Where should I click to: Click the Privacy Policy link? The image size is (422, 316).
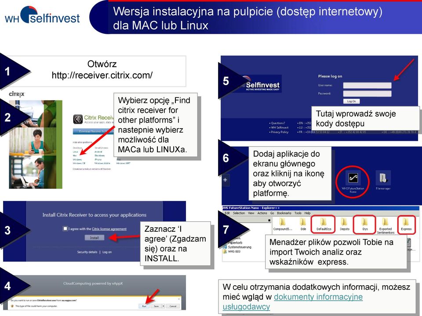coord(280,132)
